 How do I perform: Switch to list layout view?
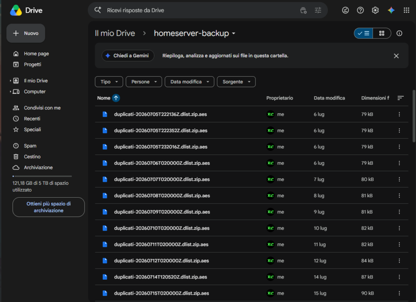coord(363,33)
